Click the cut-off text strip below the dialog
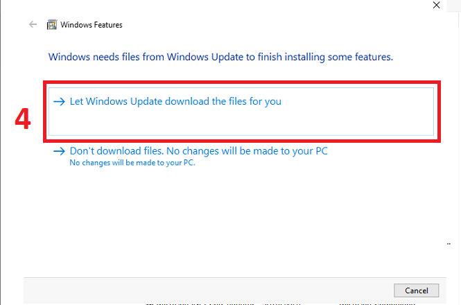 [x=281, y=304]
